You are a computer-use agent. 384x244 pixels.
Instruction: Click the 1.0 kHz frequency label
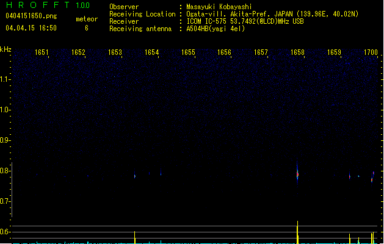5,110
